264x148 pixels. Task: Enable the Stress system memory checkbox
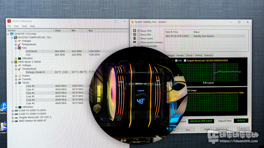pyautogui.click(x=139, y=42)
